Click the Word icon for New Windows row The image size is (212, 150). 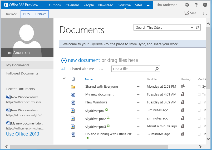tap(73, 102)
